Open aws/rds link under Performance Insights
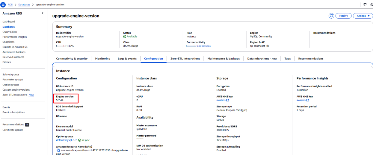The image size is (376, 156). [301, 100]
